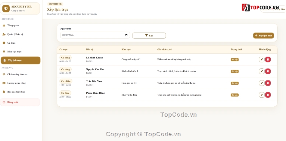Delete Trần Đức Nam's schedule row
This screenshot has width=286, height=141.
tap(268, 83)
